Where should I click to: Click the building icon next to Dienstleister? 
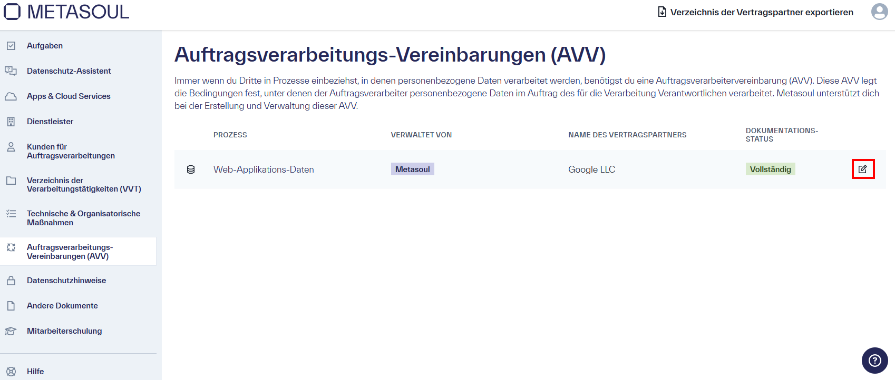[x=11, y=122]
